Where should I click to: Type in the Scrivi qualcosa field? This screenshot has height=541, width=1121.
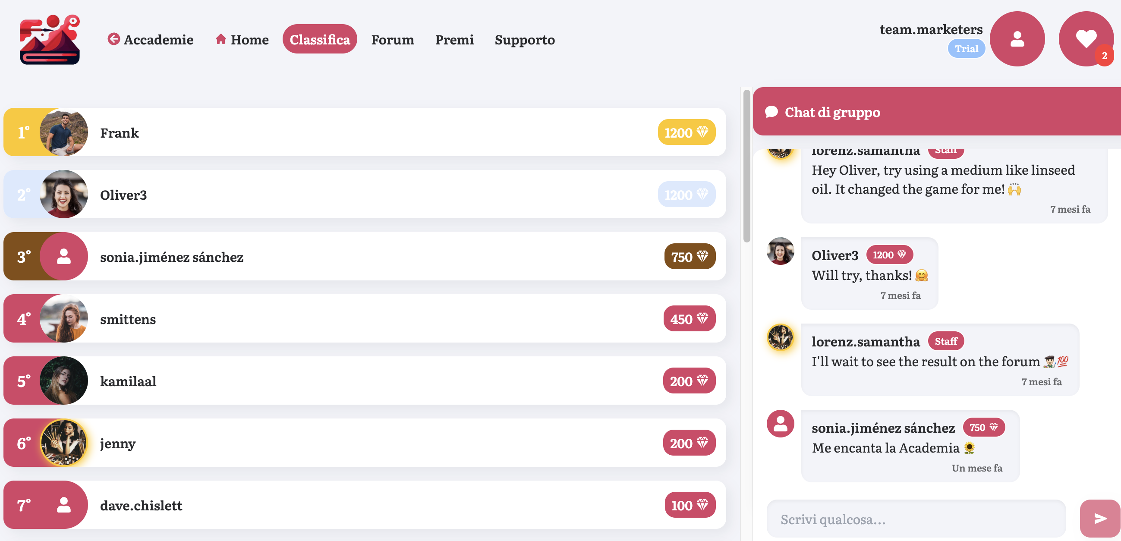[916, 519]
